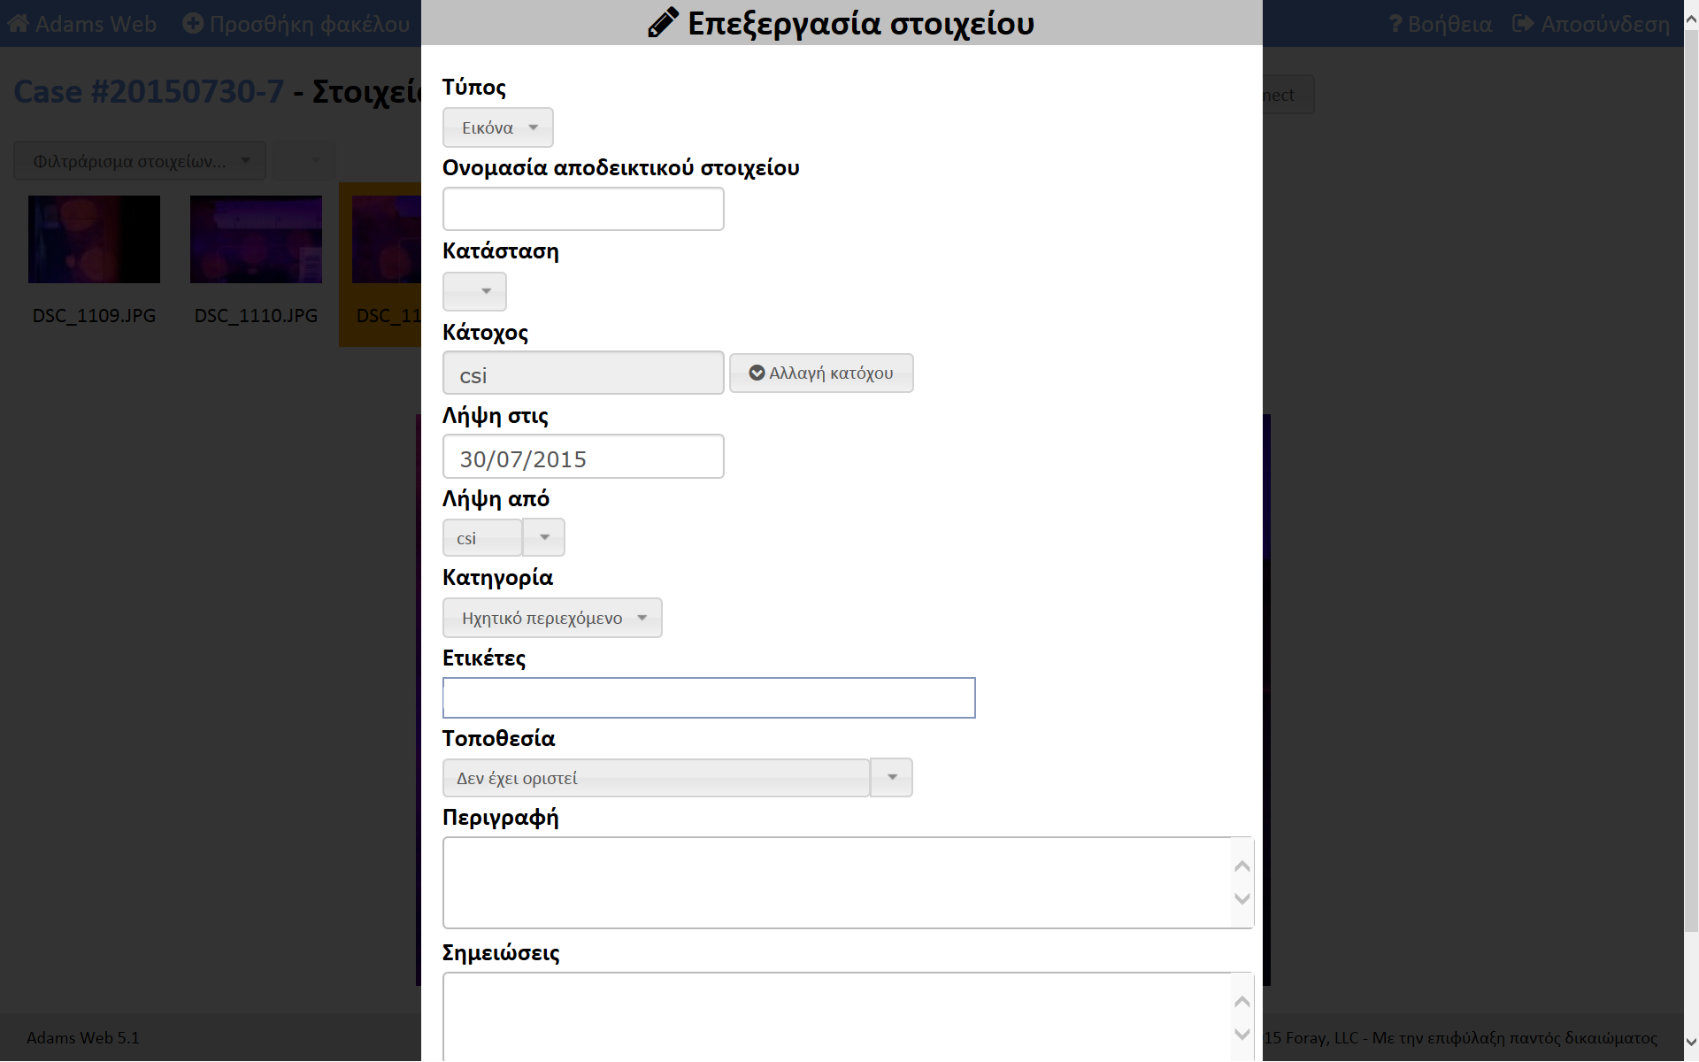Click the Adams Web home icon
This screenshot has height=1062, width=1699.
[x=19, y=24]
